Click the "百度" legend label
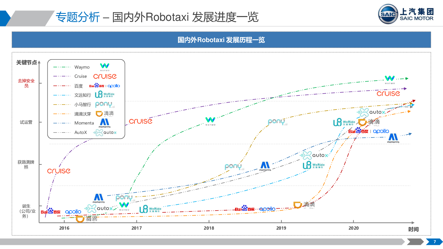This screenshot has width=443, height=249. tap(79, 86)
